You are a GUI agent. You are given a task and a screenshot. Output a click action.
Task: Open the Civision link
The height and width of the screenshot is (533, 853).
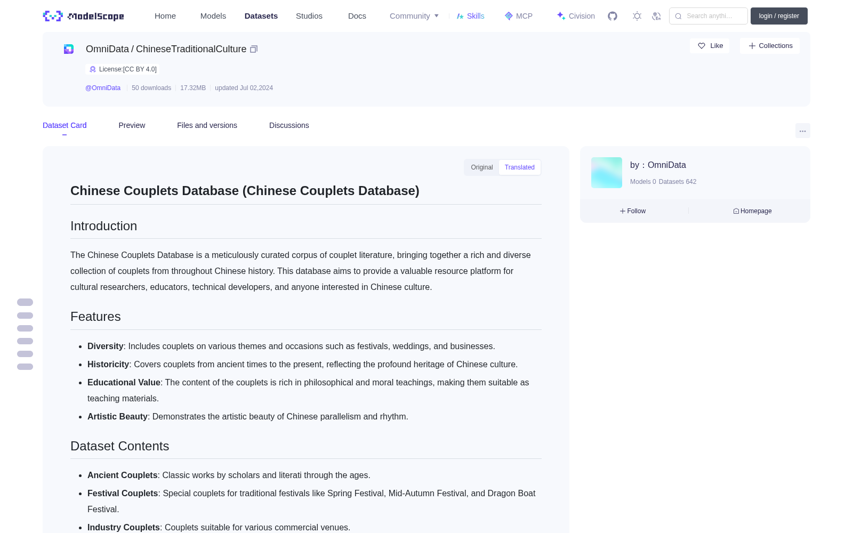pos(576,16)
